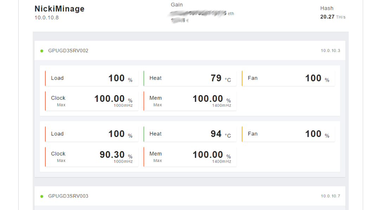Click the IP address 10.0.10.3 label
This screenshot has height=210, width=380.
click(x=330, y=51)
